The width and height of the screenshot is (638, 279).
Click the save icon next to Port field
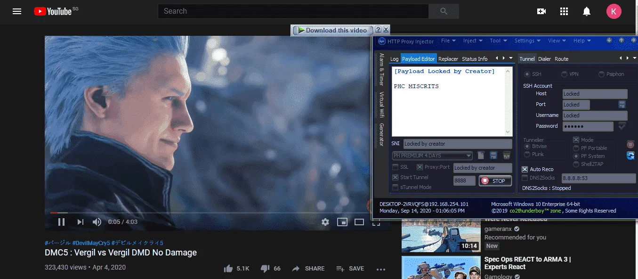(622, 104)
